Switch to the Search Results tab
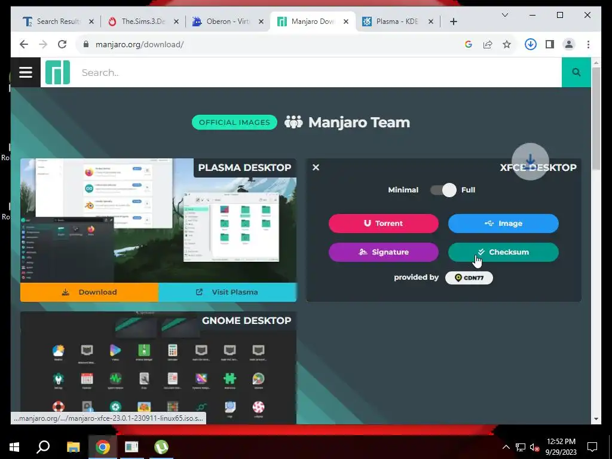This screenshot has width=612, height=459. (59, 22)
